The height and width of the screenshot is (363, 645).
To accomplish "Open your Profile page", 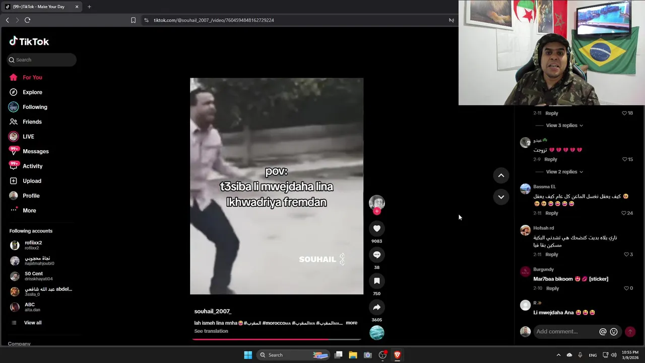I will (24, 196).
